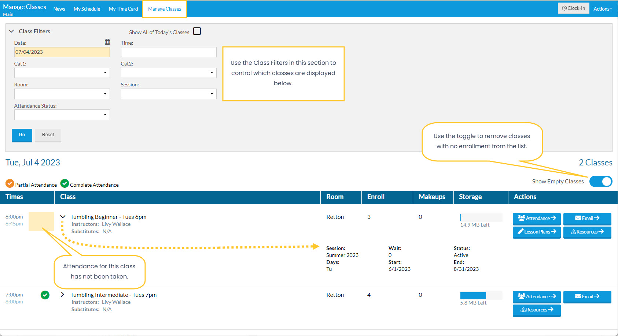Click the storage bar for Tumbling Intermediate
The image size is (618, 336).
tap(481, 295)
